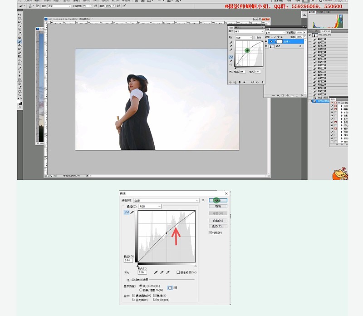Open the Opacity dropdown arrow in options bar

[91, 6]
